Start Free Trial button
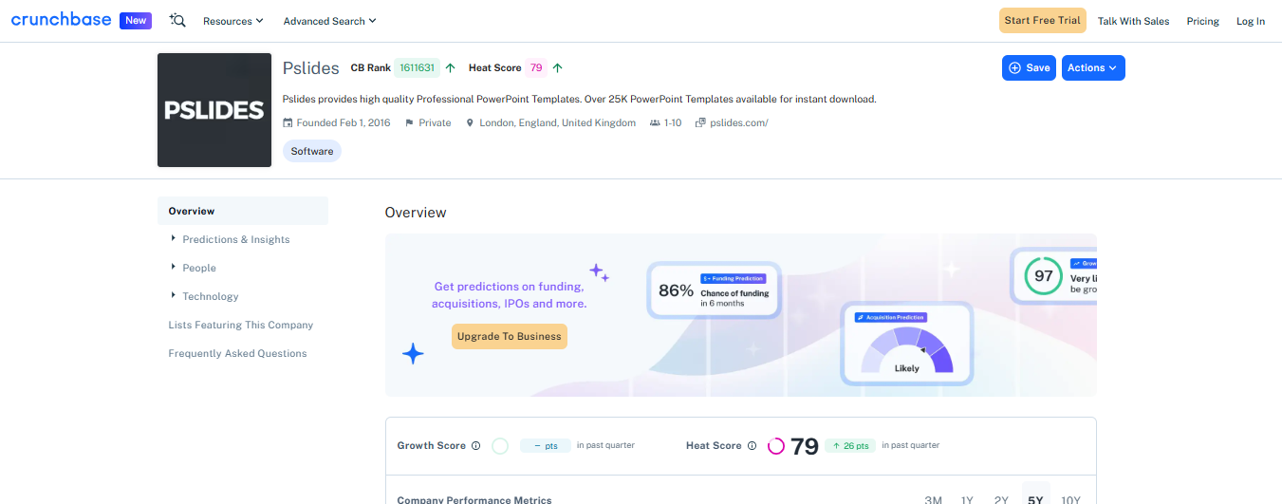The height and width of the screenshot is (504, 1282). coord(1043,21)
